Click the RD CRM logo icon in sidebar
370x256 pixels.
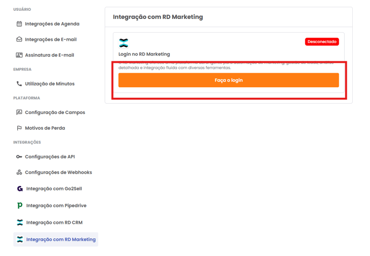pos(20,222)
